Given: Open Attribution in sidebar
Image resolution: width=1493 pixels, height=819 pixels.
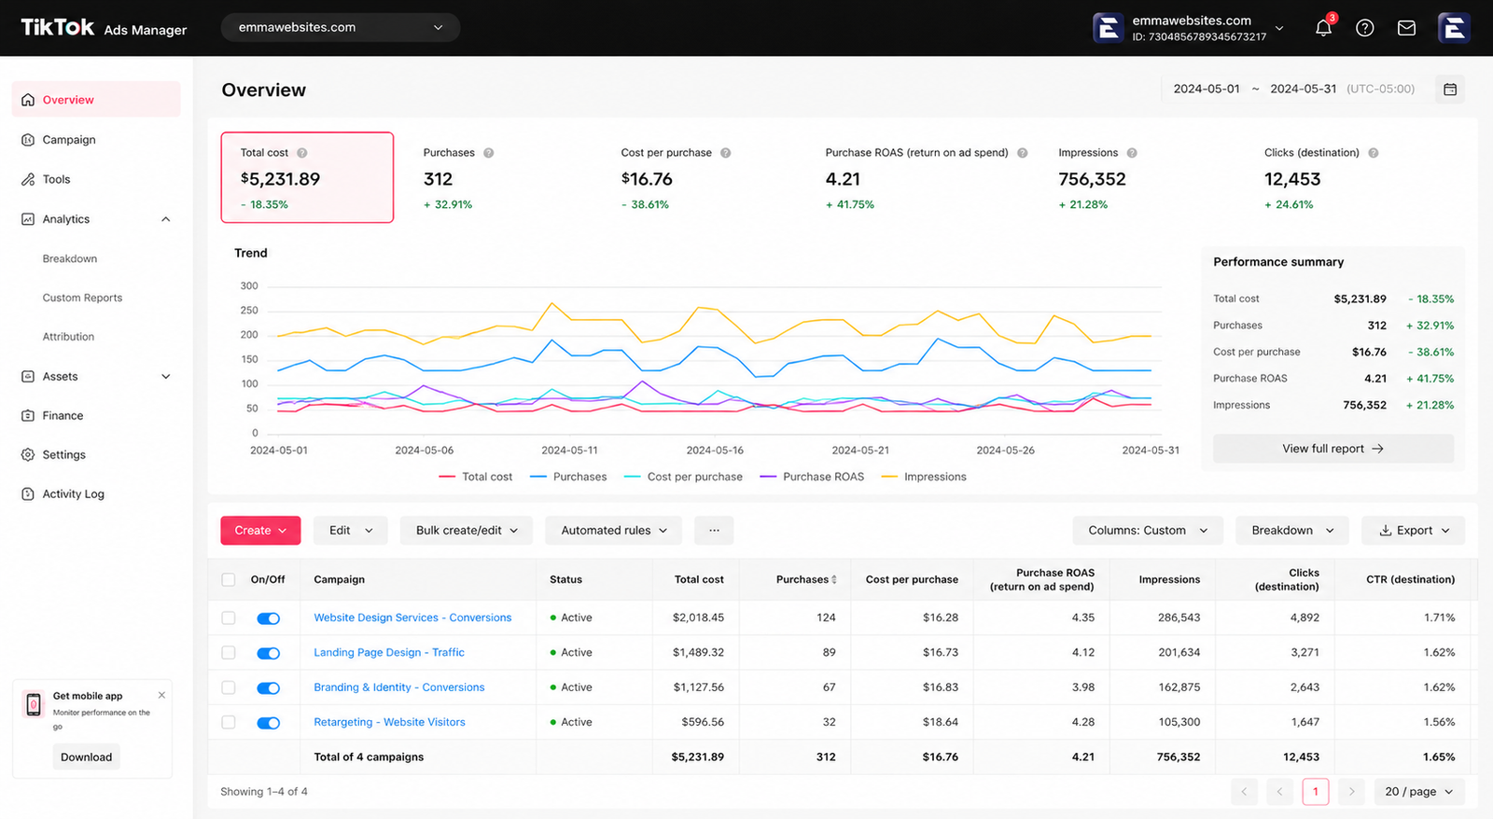Looking at the screenshot, I should tap(68, 338).
